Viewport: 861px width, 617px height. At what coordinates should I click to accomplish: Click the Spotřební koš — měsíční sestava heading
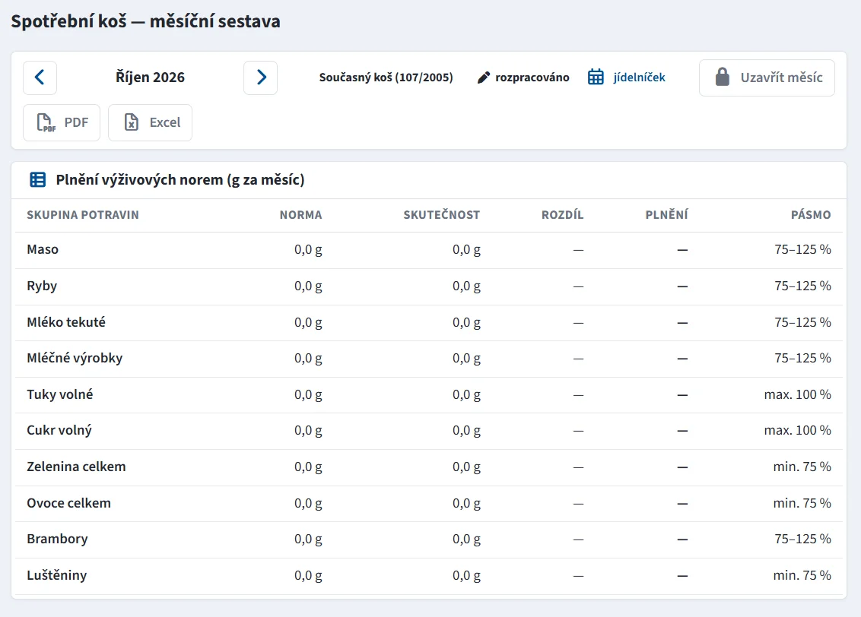[145, 21]
